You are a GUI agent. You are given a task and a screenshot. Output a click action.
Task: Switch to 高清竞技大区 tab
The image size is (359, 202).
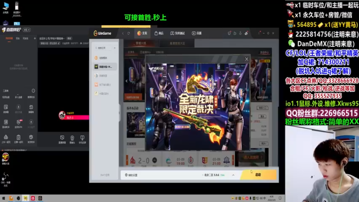pos(177,43)
